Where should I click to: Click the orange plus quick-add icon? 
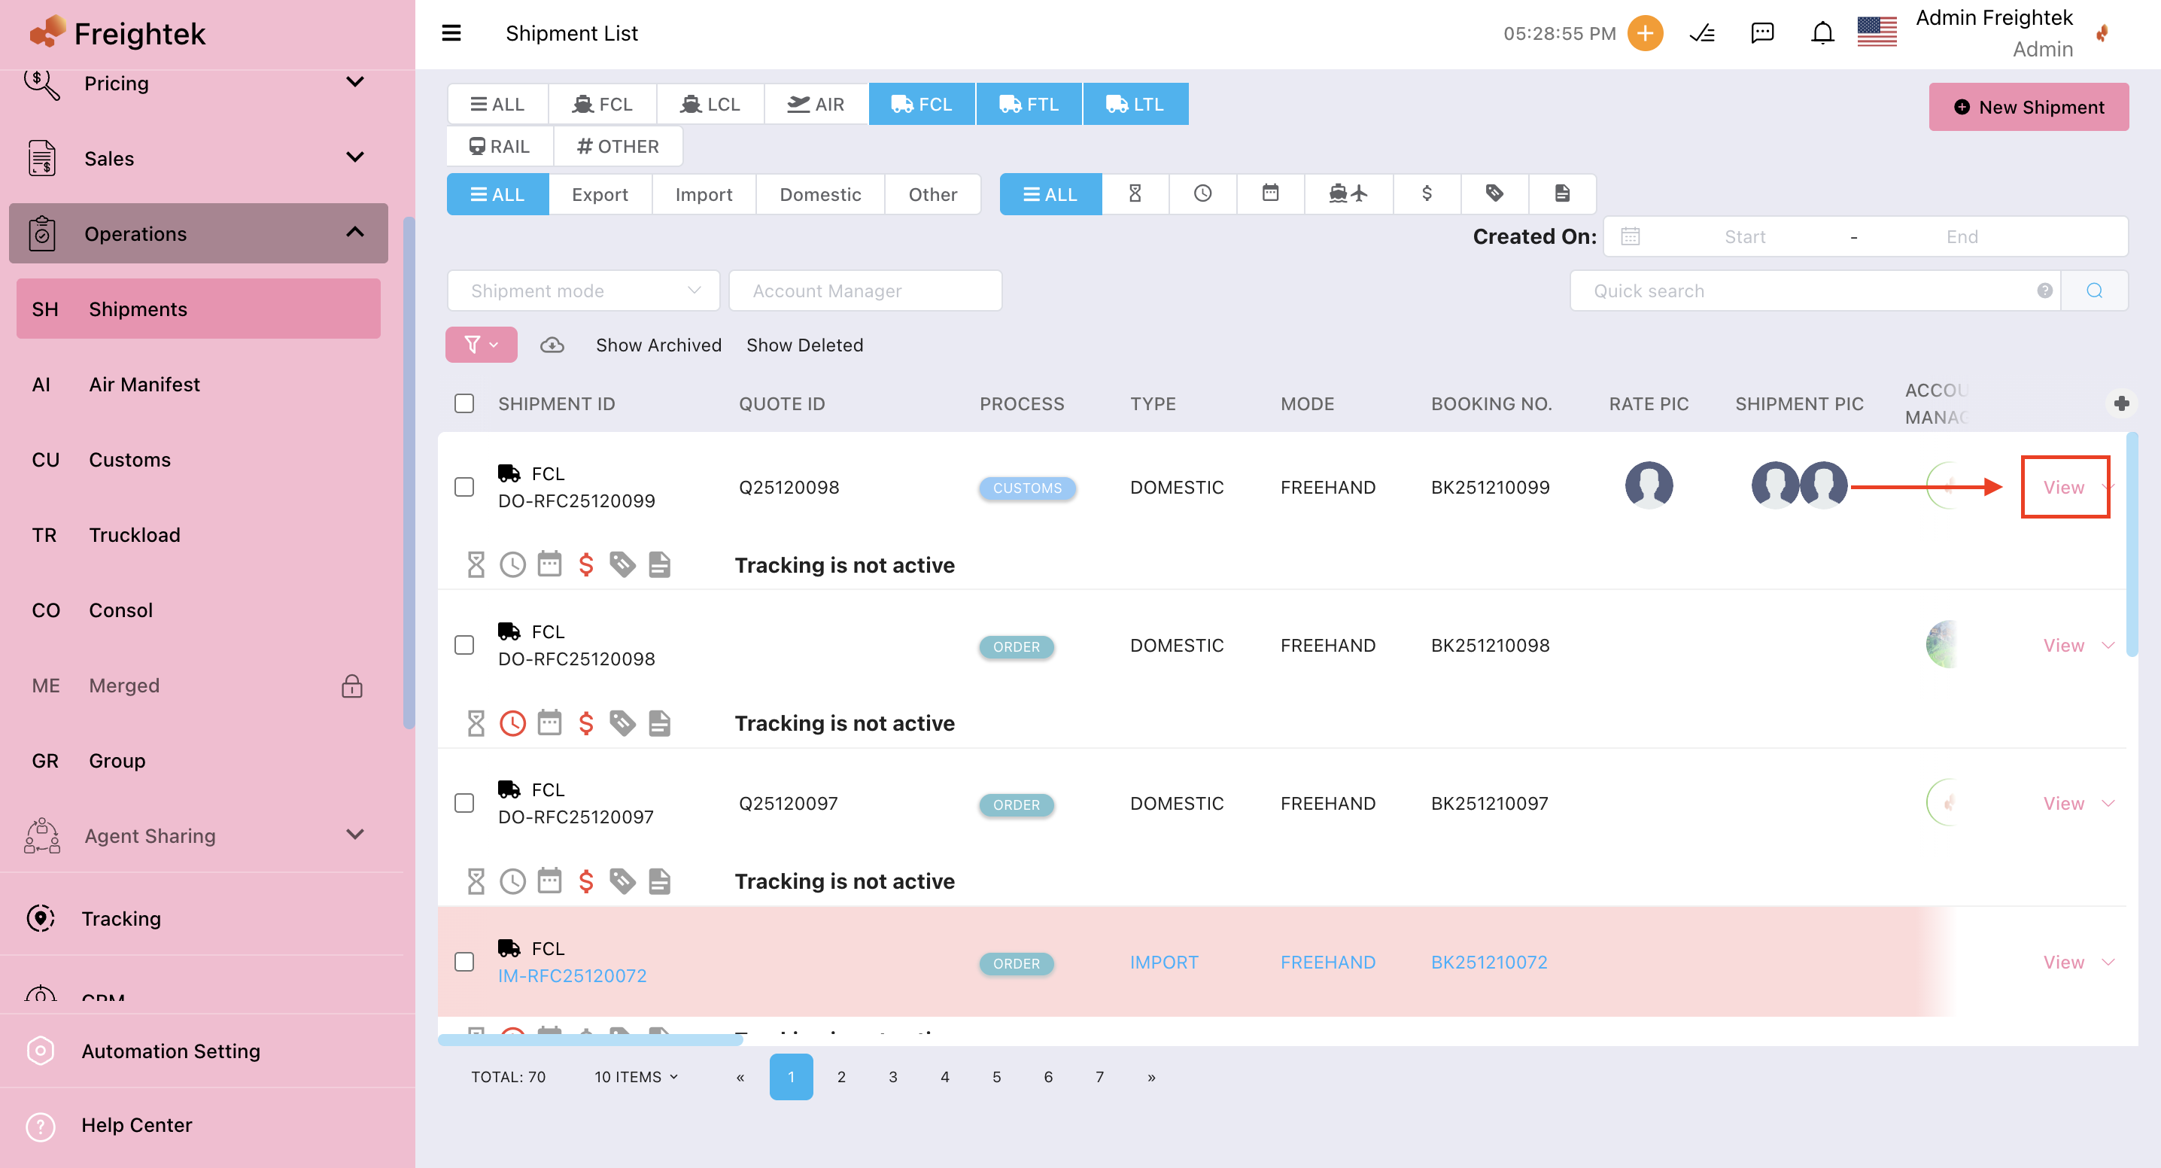1644,34
